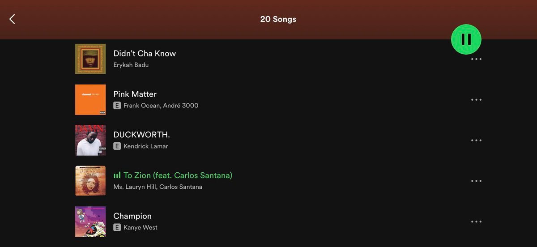Open more options for DUCKWORTH.
The height and width of the screenshot is (247, 537).
pyautogui.click(x=476, y=141)
